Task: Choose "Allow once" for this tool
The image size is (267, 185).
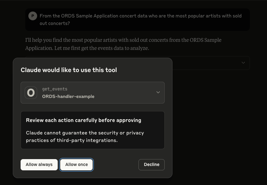Action: pyautogui.click(x=76, y=165)
